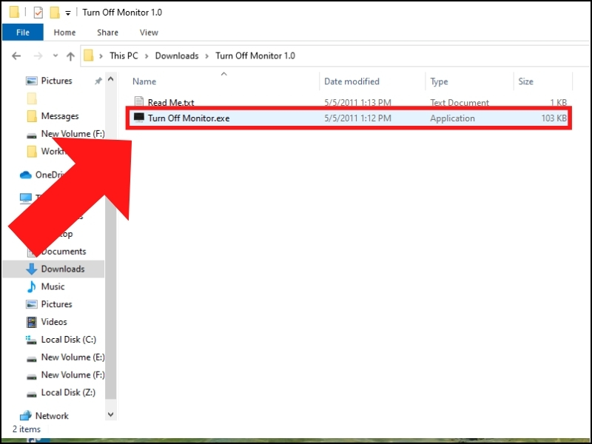Open the Customize Quick Access Toolbar dropdown
The height and width of the screenshot is (444, 592).
point(68,13)
